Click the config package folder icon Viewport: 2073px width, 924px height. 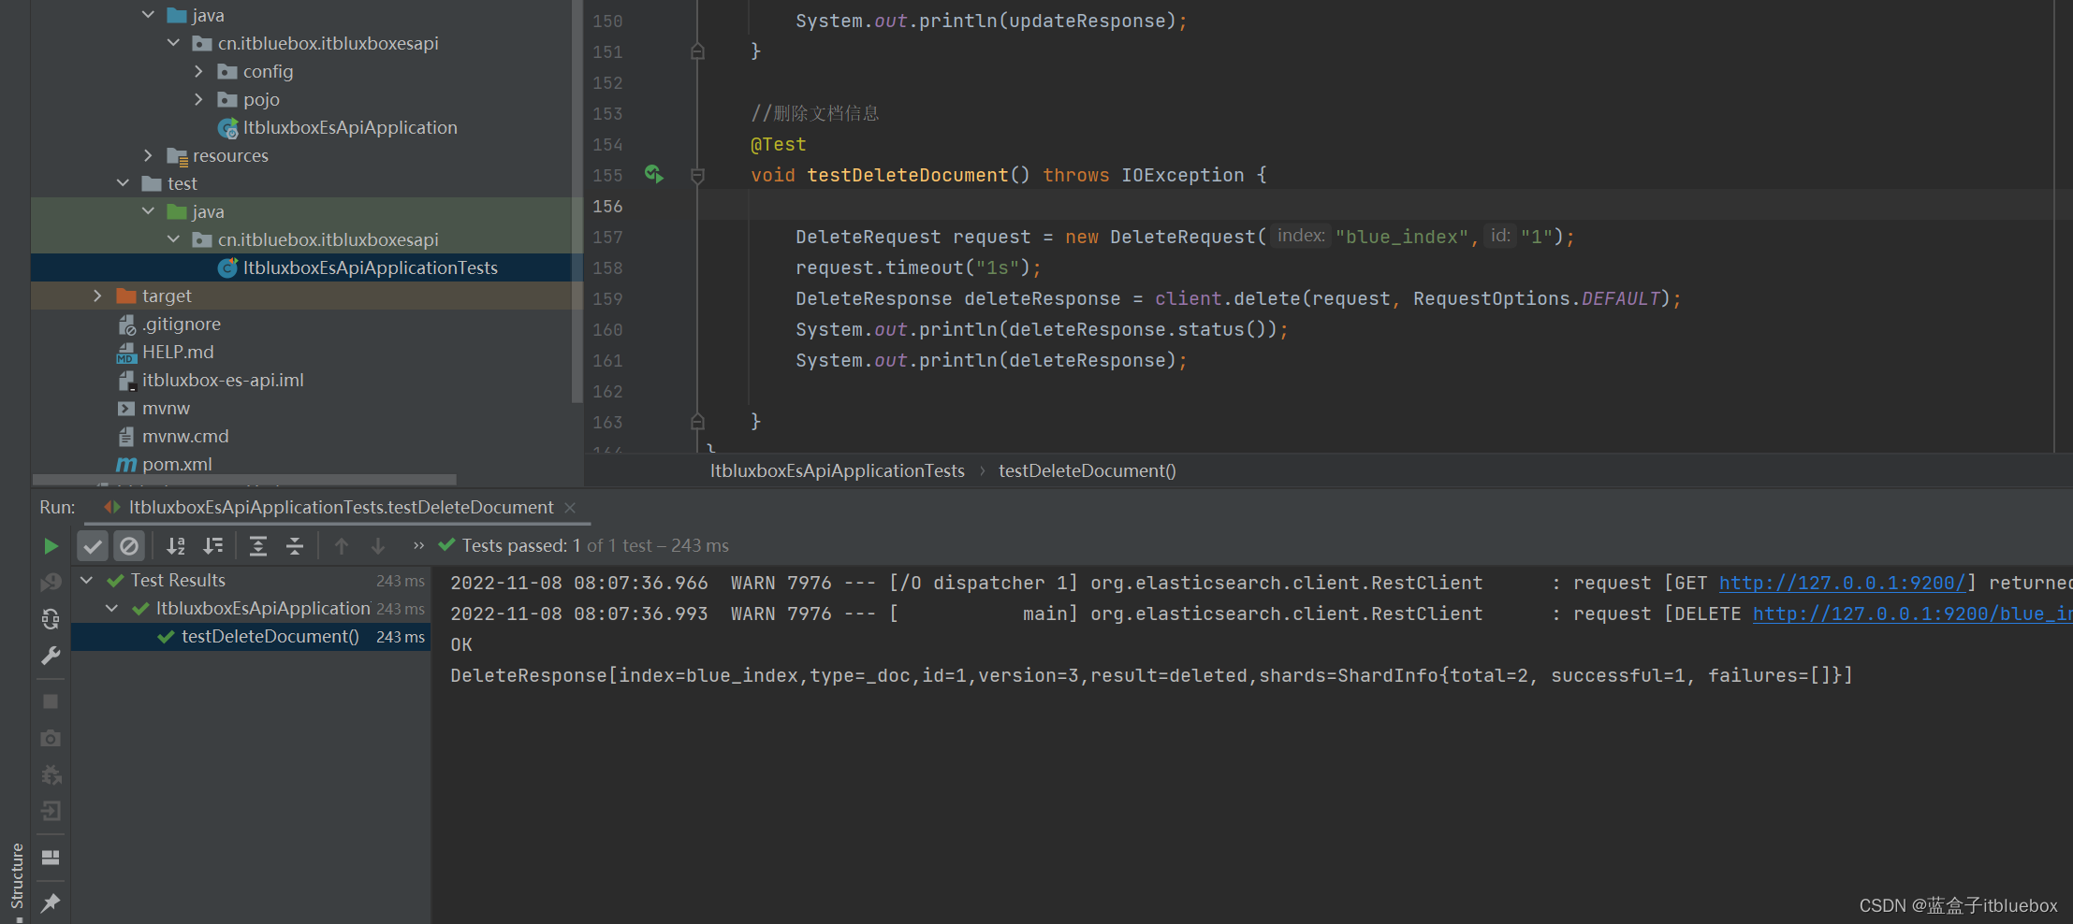pyautogui.click(x=226, y=71)
